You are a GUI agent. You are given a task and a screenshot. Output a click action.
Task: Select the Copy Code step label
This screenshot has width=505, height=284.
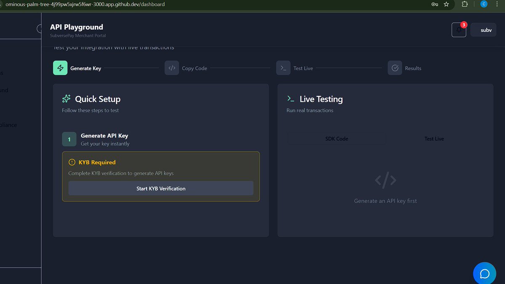click(194, 68)
